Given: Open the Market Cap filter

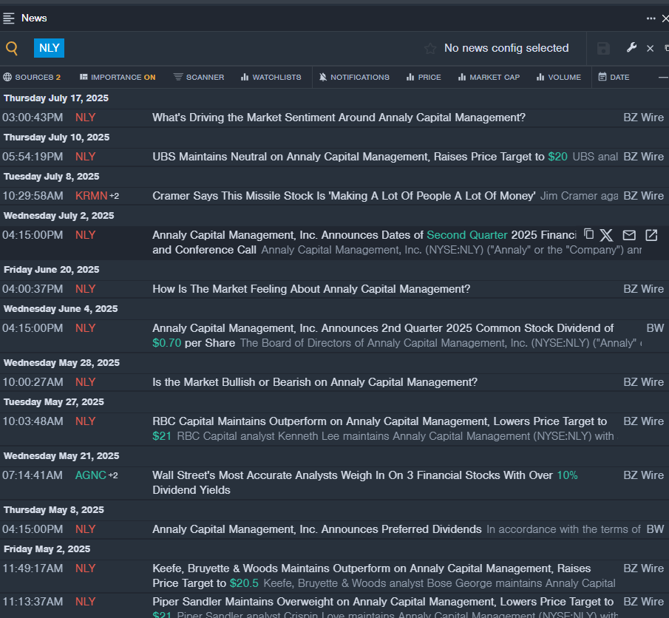Looking at the screenshot, I should [489, 77].
